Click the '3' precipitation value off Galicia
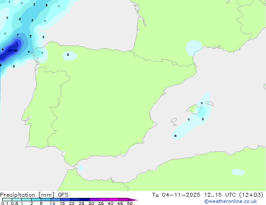Screen dimensions: 266x205 point(29,52)
